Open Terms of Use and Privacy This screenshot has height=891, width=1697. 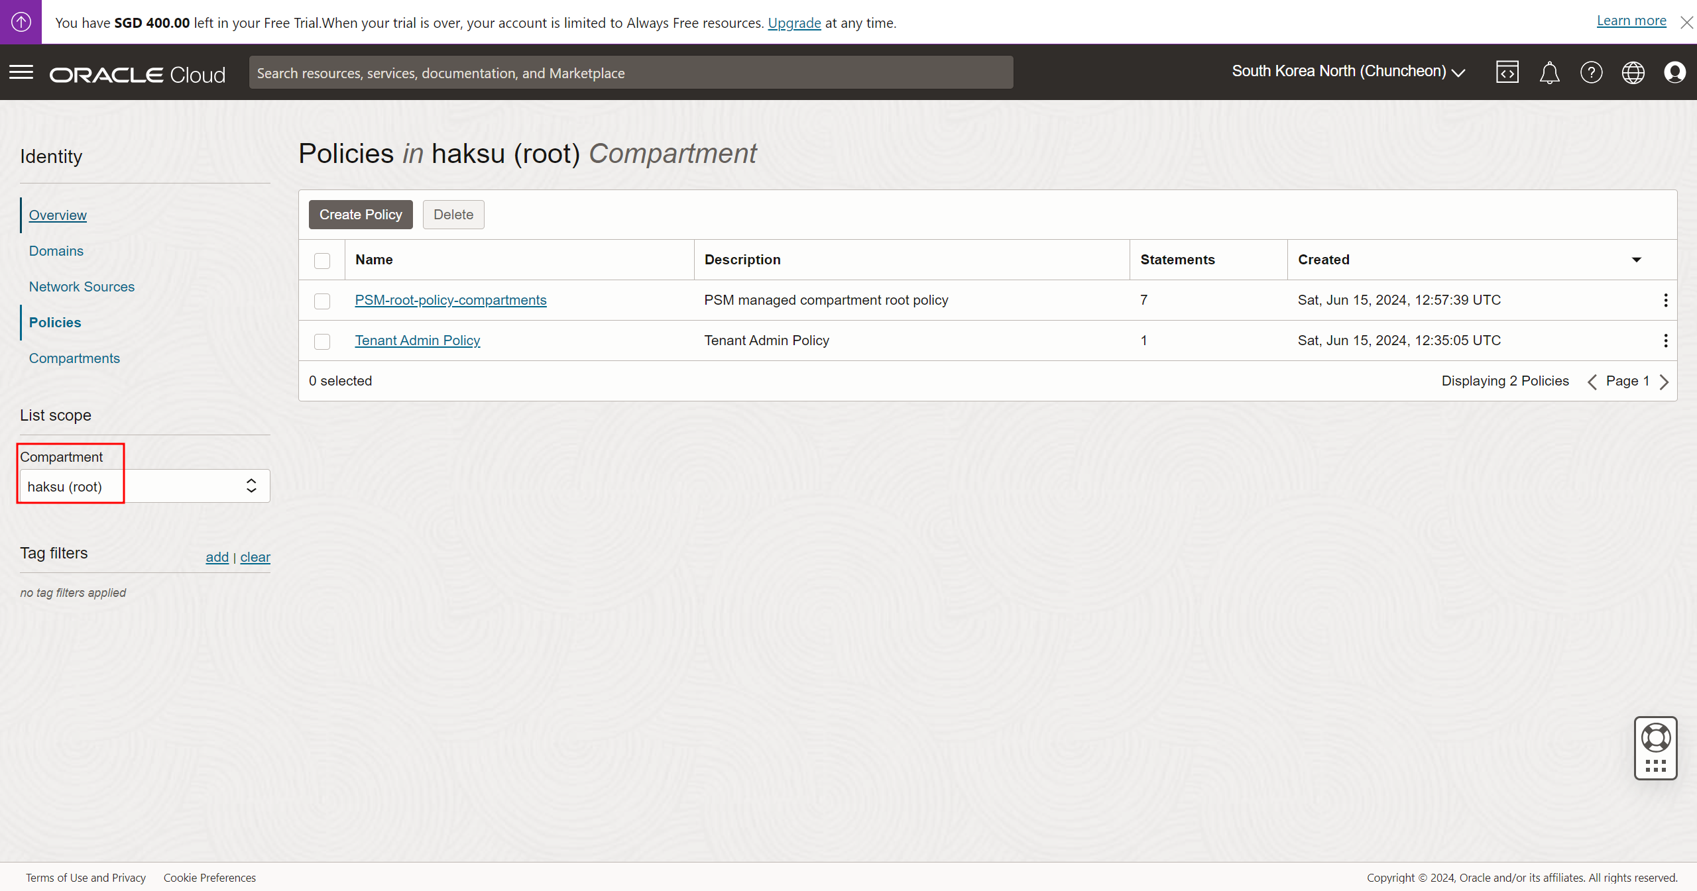click(86, 878)
